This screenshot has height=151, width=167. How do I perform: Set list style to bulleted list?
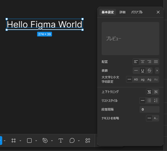click(149, 101)
